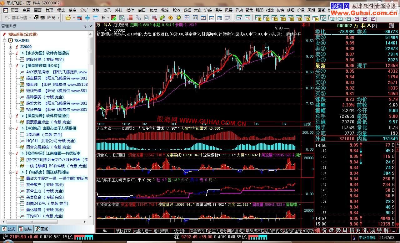Click the blue cross-arrows move icon
The image size is (400, 243).
(x=87, y=18)
